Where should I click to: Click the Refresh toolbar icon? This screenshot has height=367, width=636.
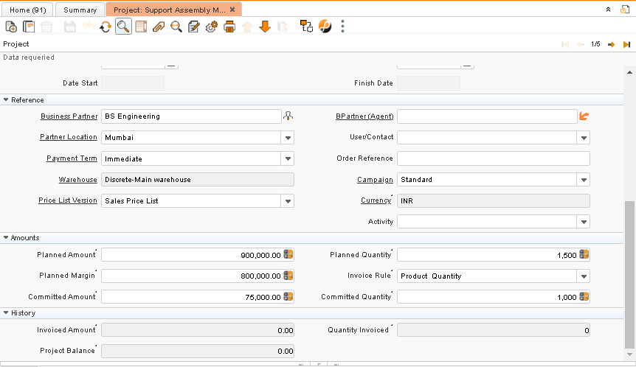(106, 27)
